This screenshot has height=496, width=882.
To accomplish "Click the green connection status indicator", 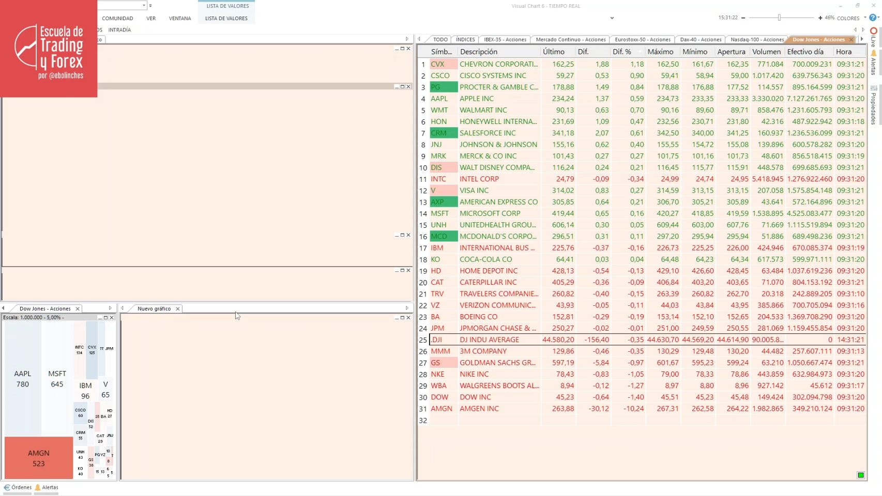I will coord(860,474).
